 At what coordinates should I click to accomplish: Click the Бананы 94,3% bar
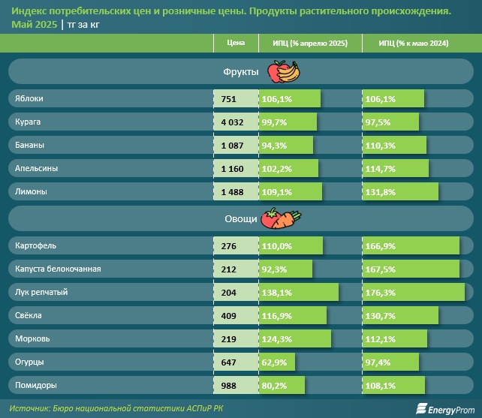(x=286, y=145)
